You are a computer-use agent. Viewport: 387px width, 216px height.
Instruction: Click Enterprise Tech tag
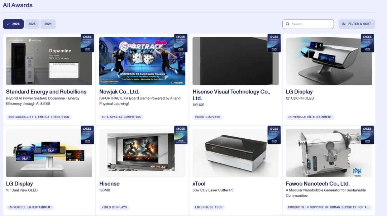pyautogui.click(x=209, y=207)
